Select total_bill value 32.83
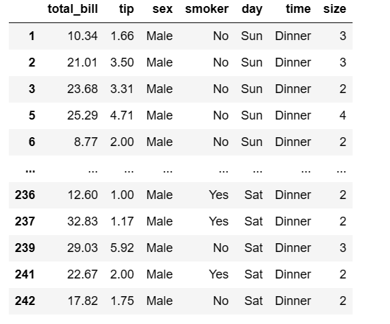Image resolution: width=390 pixels, height=324 pixels. point(82,221)
